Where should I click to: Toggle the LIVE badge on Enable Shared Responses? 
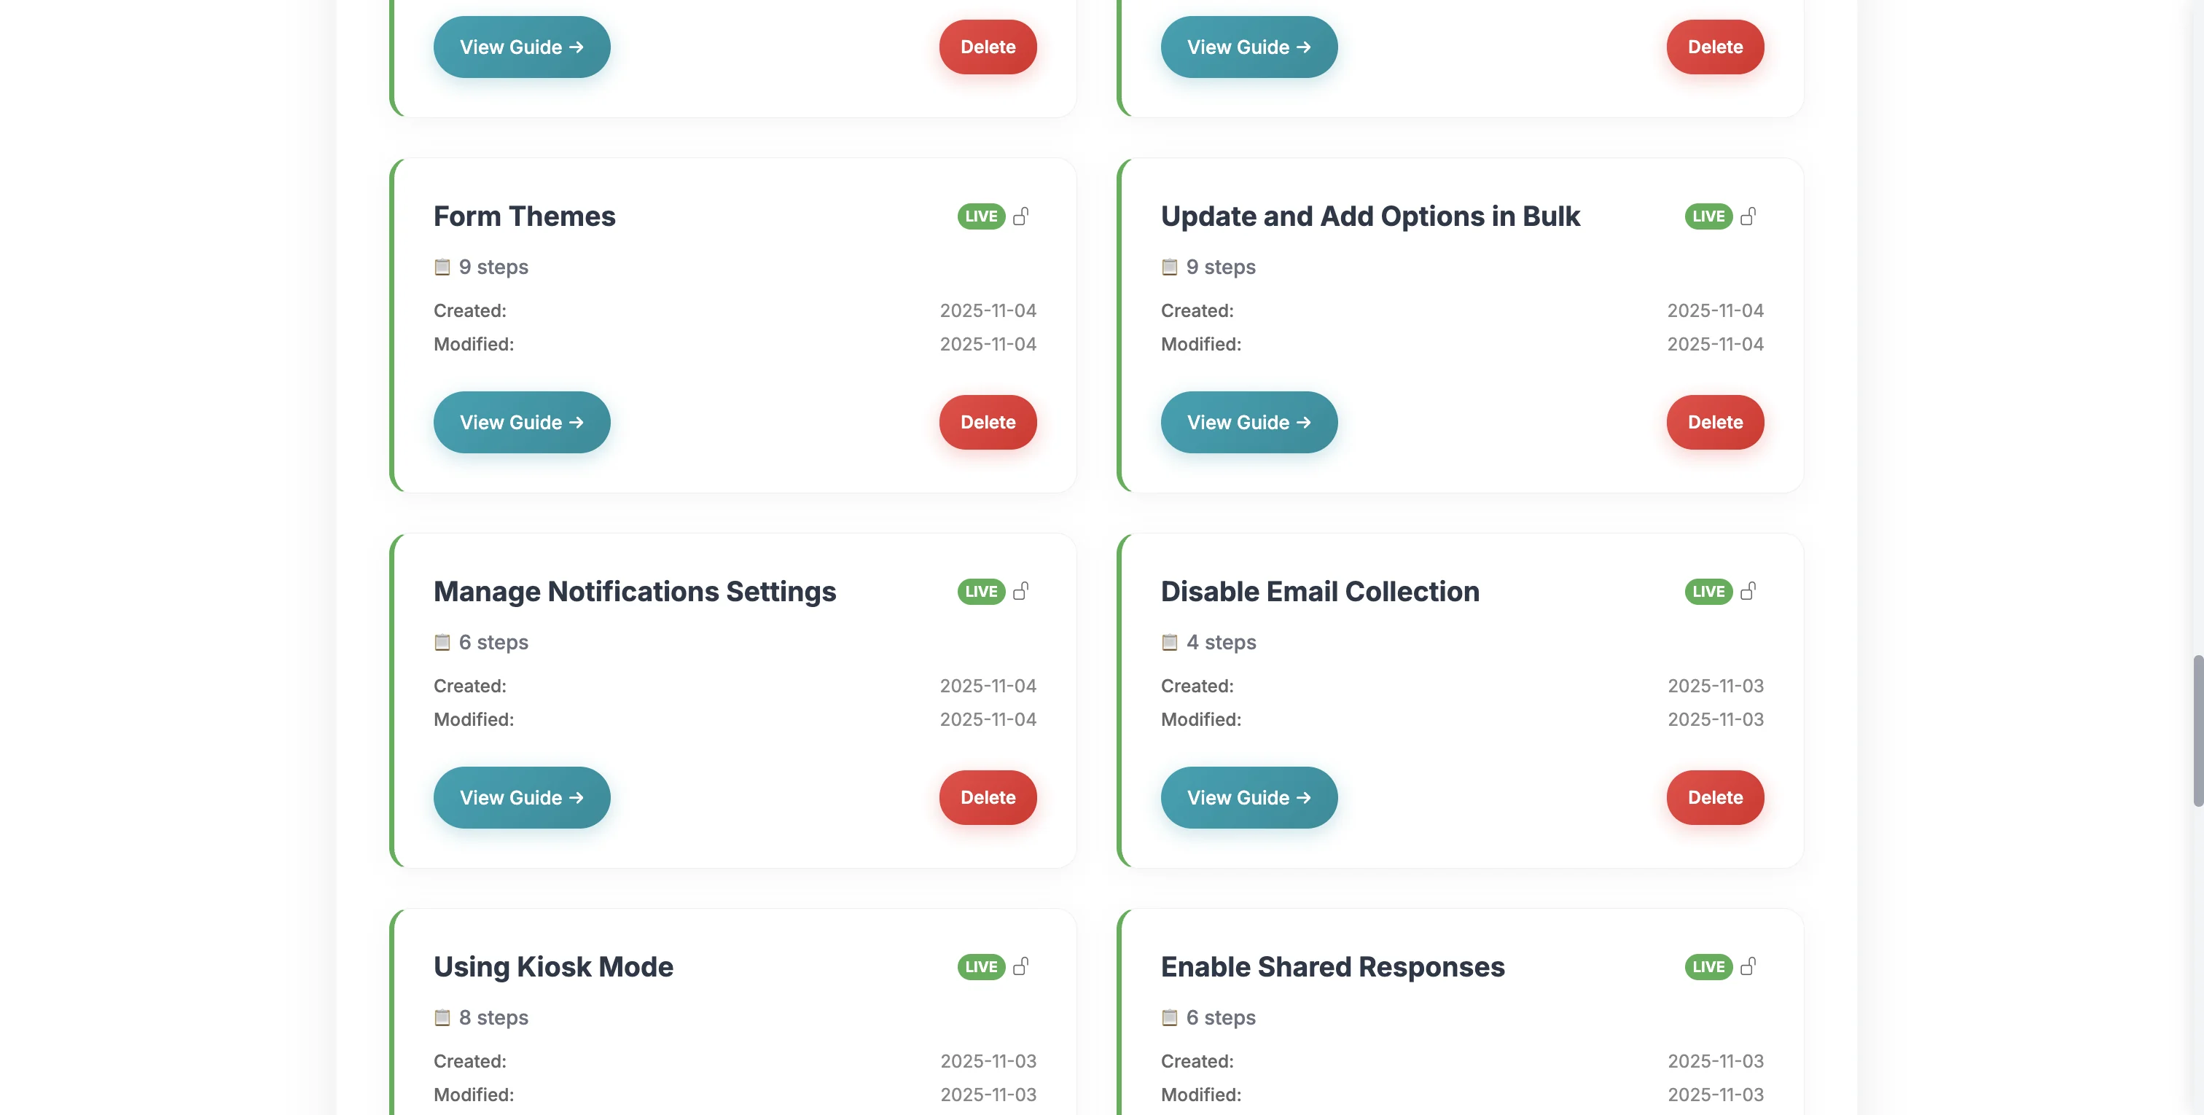[1708, 967]
